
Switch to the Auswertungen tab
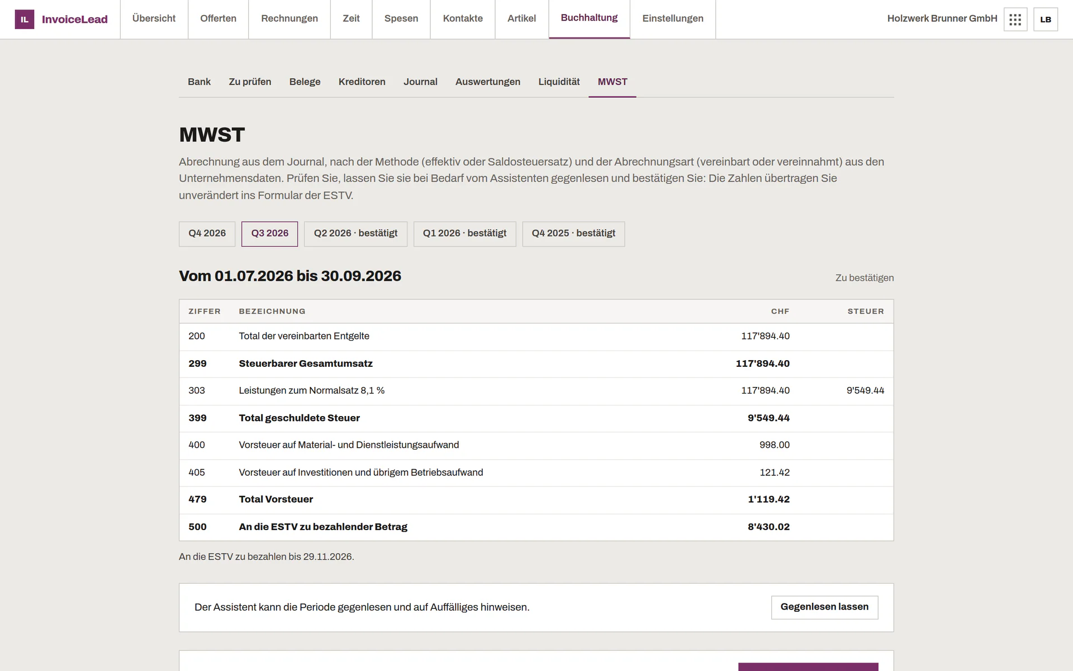tap(487, 82)
